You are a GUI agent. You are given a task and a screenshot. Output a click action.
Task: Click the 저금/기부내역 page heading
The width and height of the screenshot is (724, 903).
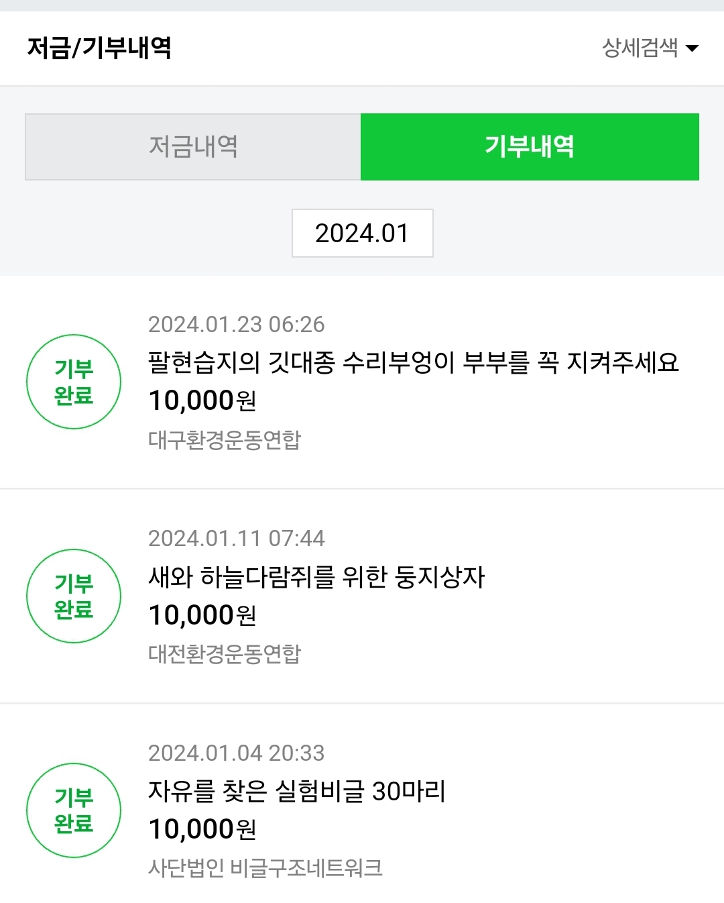[x=99, y=48]
